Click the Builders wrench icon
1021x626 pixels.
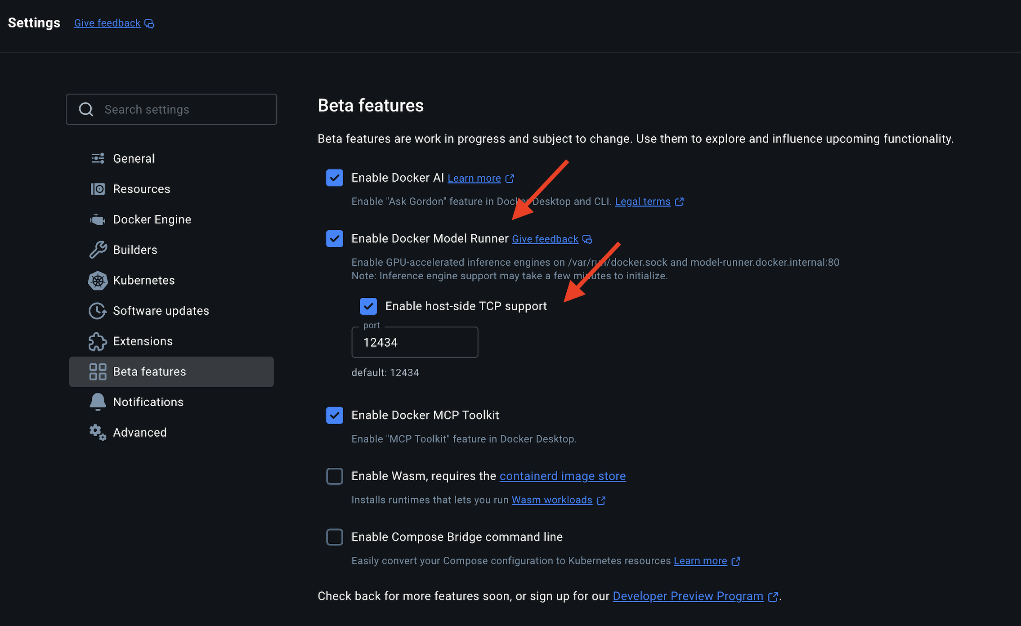coord(98,250)
